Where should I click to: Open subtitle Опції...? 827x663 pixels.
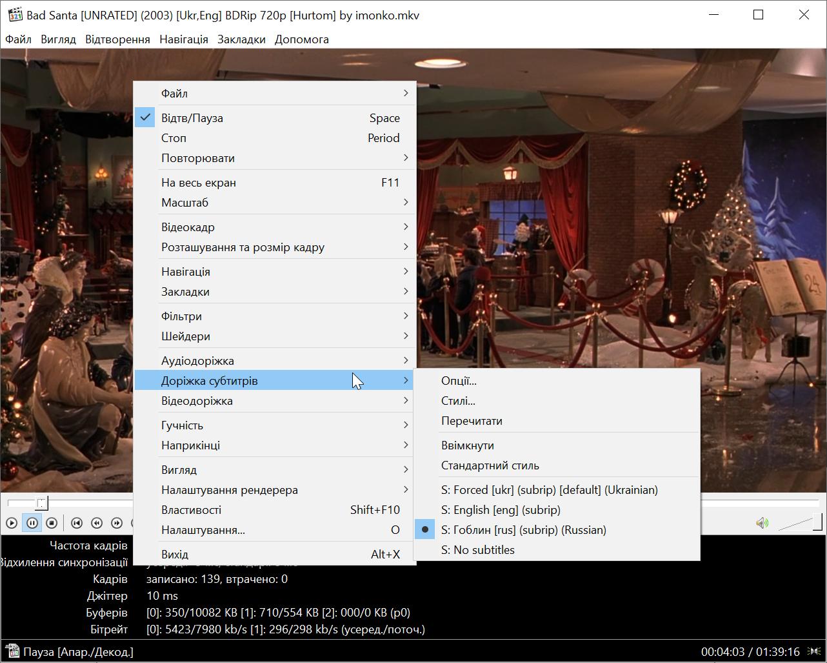click(x=557, y=381)
